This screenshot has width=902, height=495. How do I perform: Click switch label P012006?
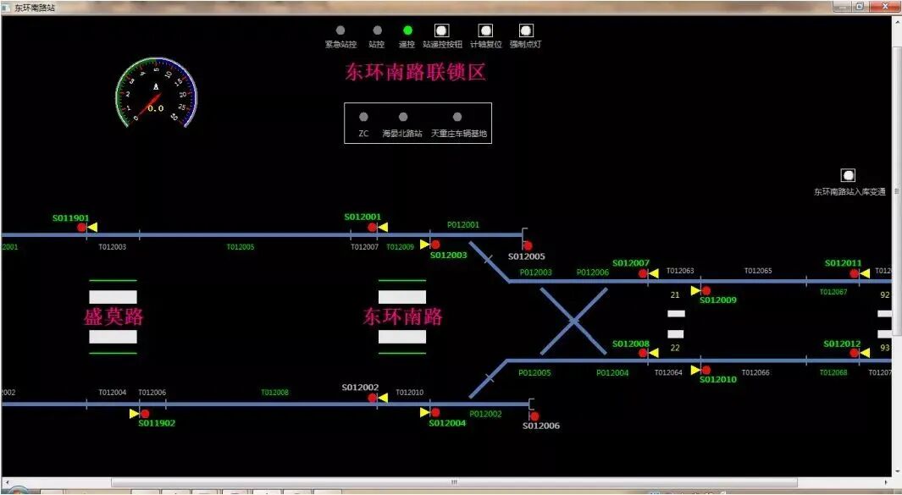593,272
